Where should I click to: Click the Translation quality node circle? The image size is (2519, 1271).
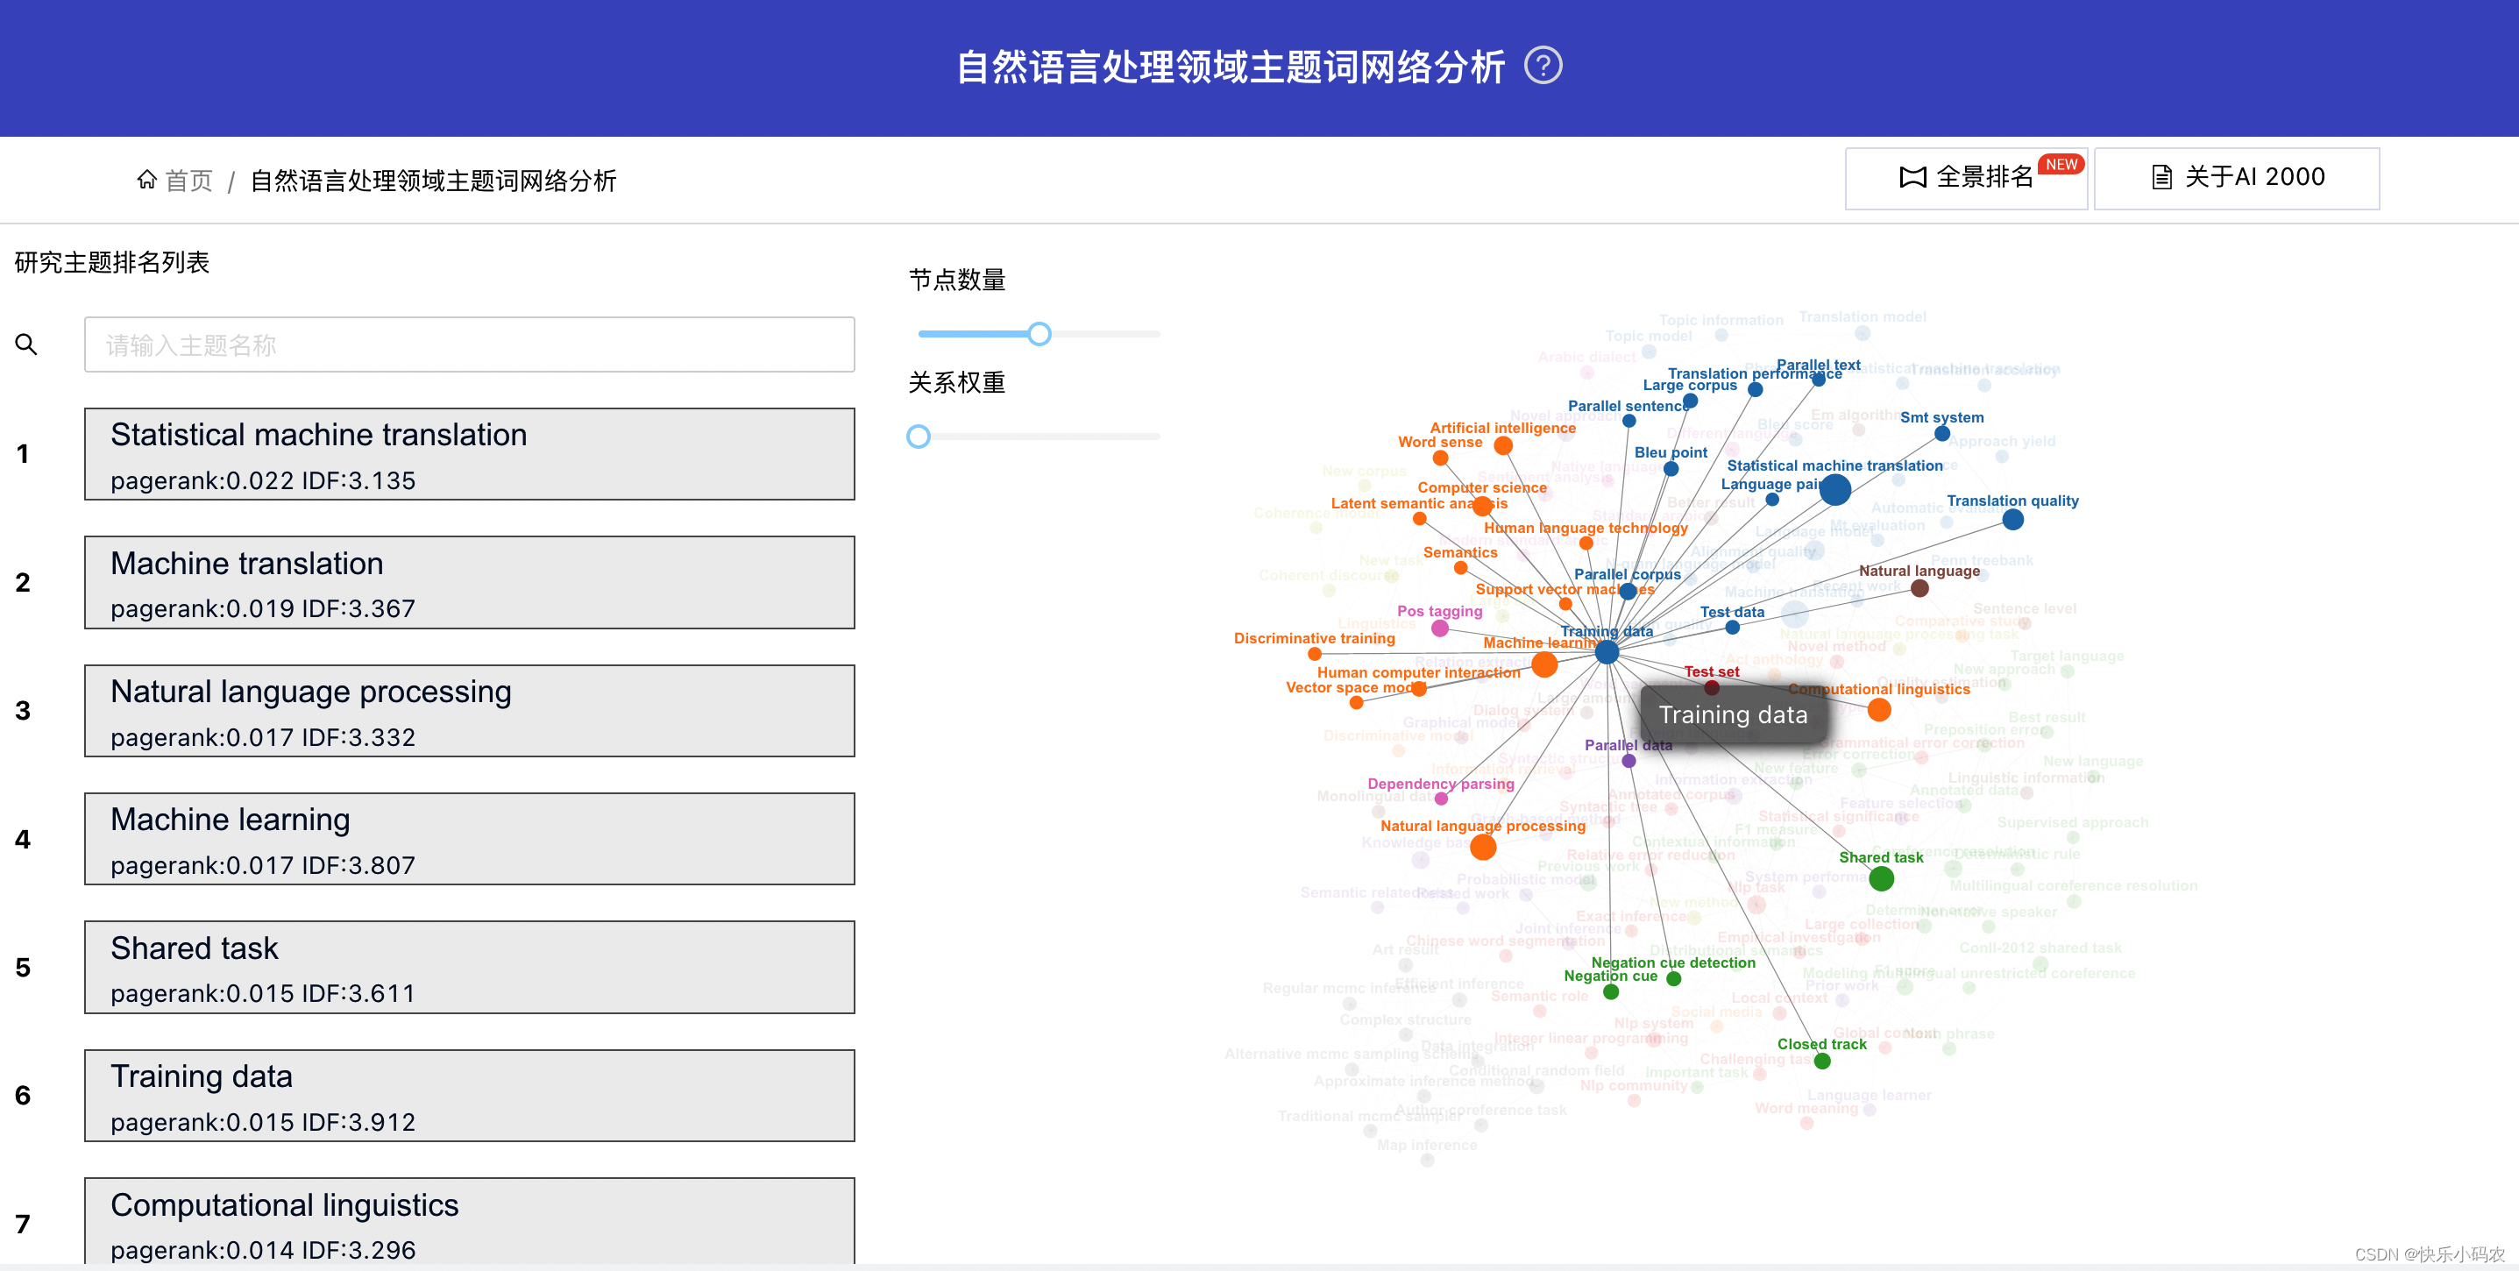click(x=2012, y=520)
